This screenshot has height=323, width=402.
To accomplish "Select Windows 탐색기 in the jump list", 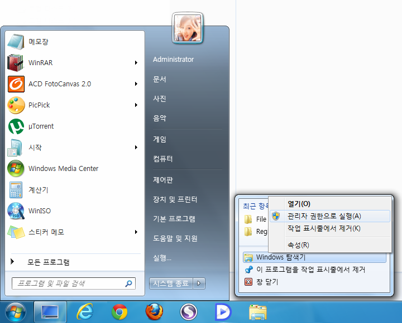I will 314,257.
